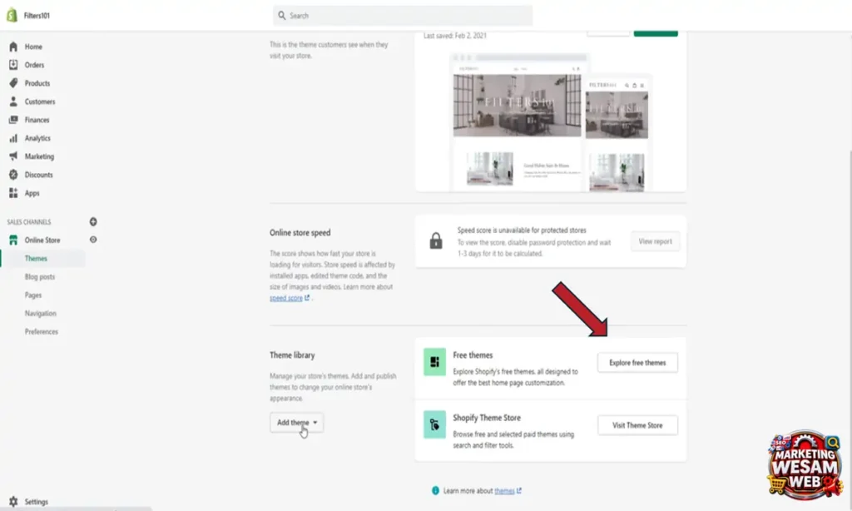Click the Orders inbox icon
The width and height of the screenshot is (852, 511).
[x=13, y=65]
